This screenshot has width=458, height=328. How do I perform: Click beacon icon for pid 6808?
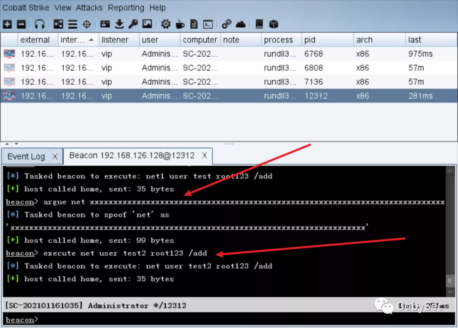coord(9,68)
